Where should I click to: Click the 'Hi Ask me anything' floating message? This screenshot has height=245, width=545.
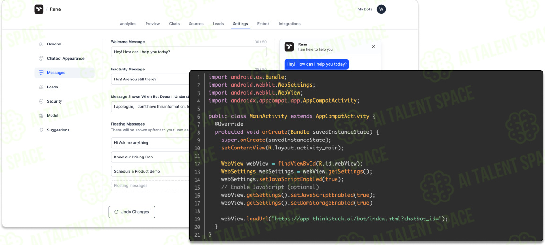coord(150,143)
